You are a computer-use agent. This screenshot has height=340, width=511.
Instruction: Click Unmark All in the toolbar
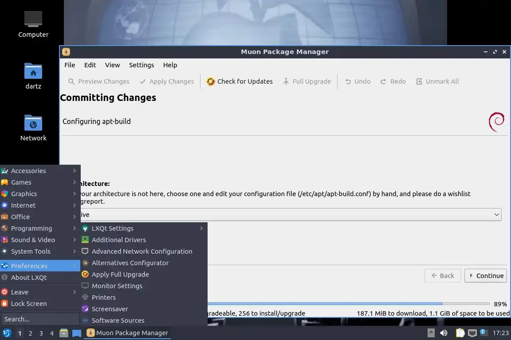437,81
